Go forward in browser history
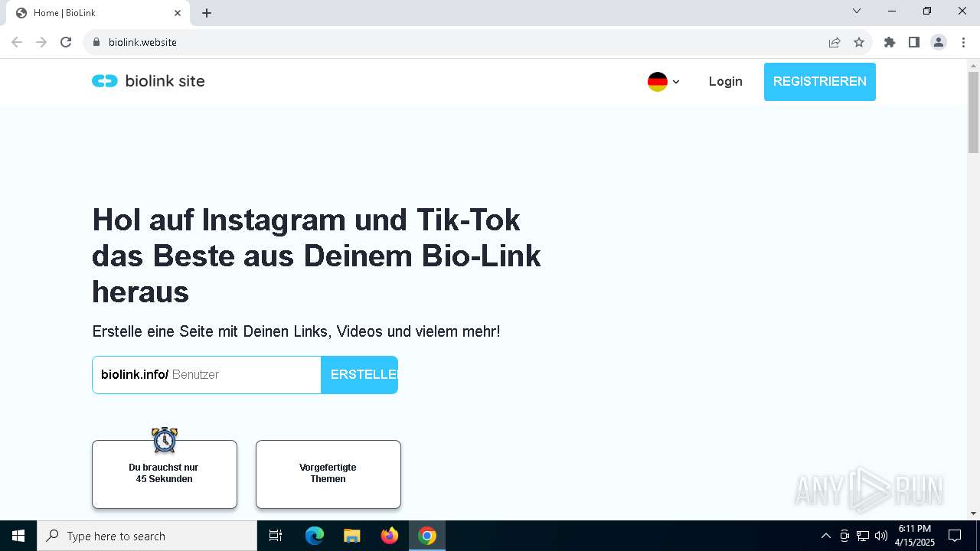980x551 pixels. pos(41,42)
